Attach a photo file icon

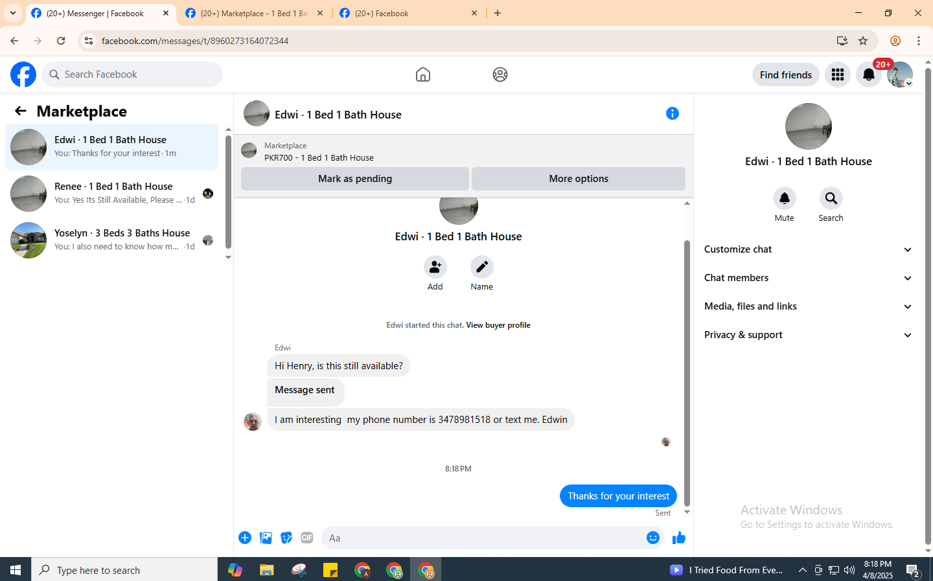tap(266, 538)
